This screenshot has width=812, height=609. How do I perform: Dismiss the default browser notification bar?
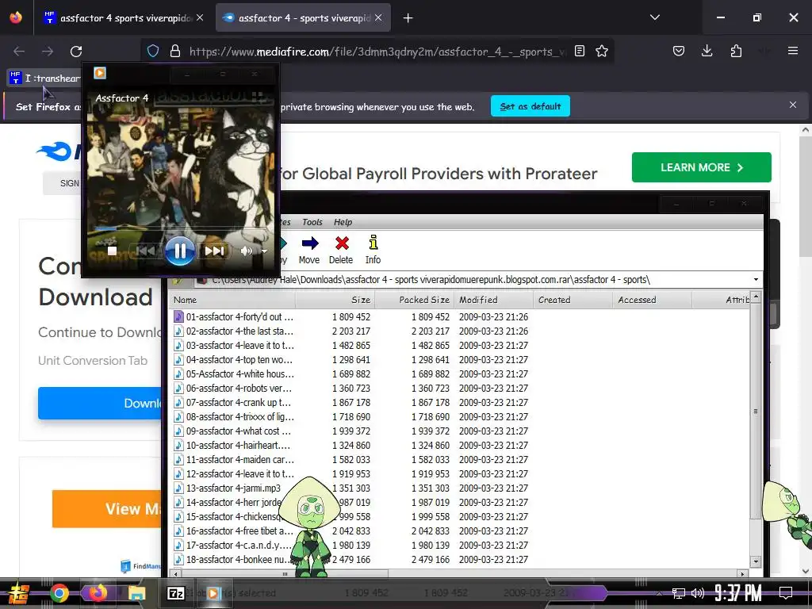coord(792,105)
